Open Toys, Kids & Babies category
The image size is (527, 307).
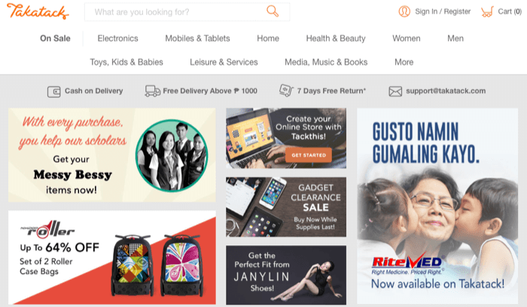pyautogui.click(x=126, y=62)
